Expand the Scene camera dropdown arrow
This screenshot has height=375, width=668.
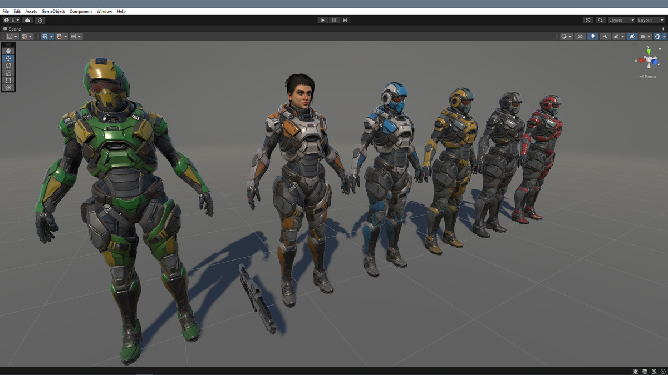649,37
